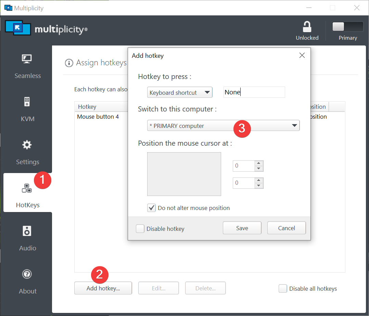This screenshot has width=369, height=316.
Task: Switch to the KVM tab label
Action: (28, 119)
